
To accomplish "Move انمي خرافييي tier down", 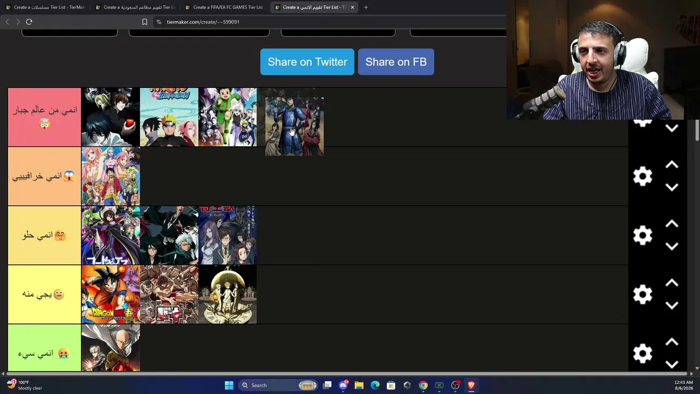I will pyautogui.click(x=672, y=187).
